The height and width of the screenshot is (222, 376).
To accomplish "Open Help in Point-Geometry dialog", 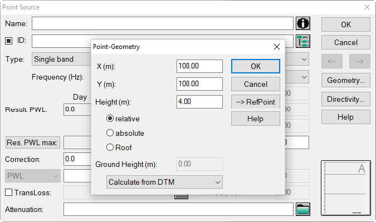I will pos(256,119).
